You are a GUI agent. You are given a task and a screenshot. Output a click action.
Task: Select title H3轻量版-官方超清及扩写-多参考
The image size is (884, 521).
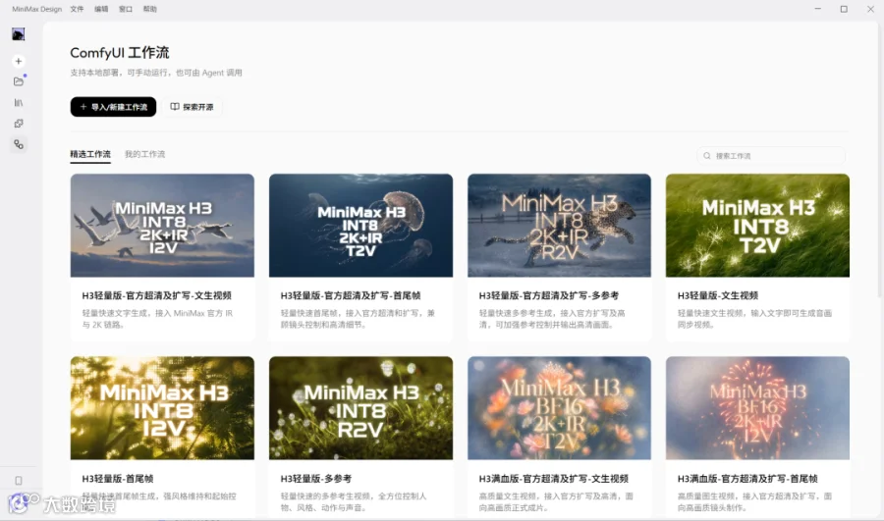tap(549, 295)
